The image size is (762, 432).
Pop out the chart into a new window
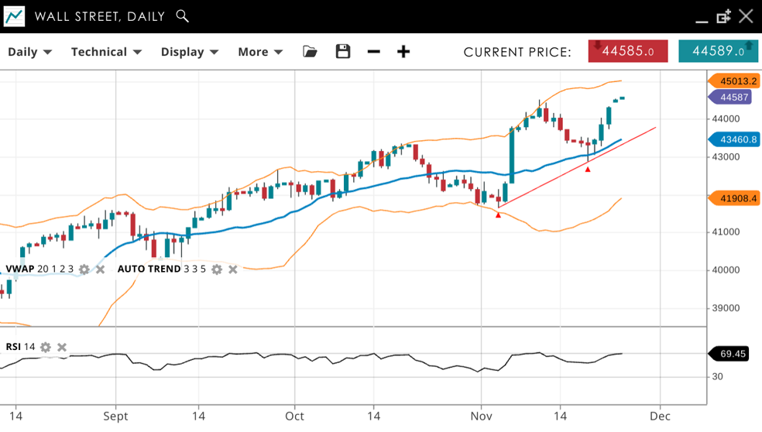click(x=723, y=16)
